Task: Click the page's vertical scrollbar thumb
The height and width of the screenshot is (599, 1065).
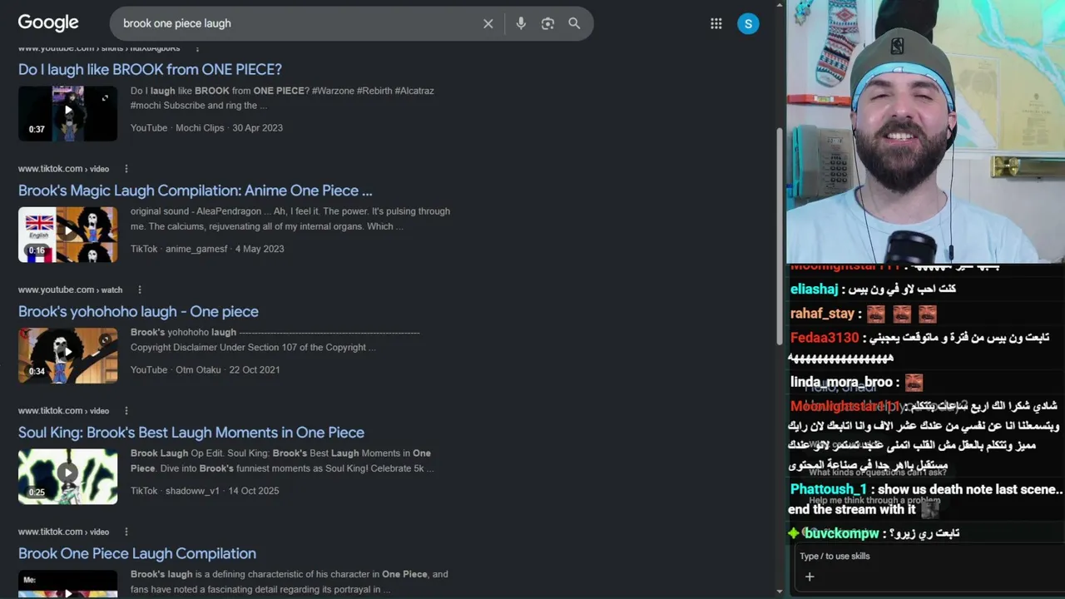Action: pos(779,237)
